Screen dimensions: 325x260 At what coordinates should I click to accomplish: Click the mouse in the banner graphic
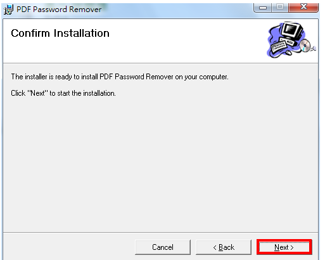point(288,52)
